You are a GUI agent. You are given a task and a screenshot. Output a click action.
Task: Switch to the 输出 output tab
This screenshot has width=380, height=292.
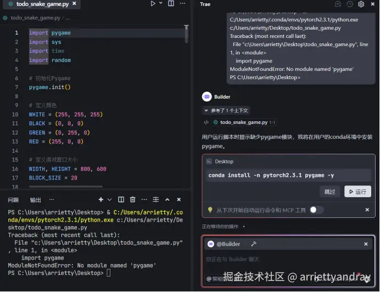coord(35,200)
